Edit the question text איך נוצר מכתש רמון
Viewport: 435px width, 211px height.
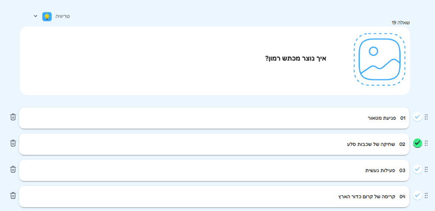pos(296,58)
